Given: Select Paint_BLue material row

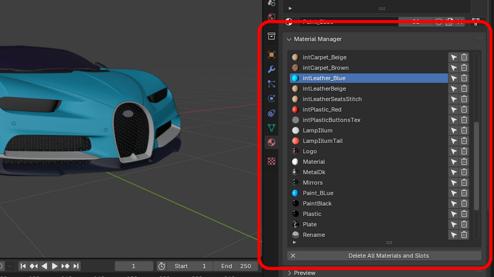Looking at the screenshot, I should [369, 193].
